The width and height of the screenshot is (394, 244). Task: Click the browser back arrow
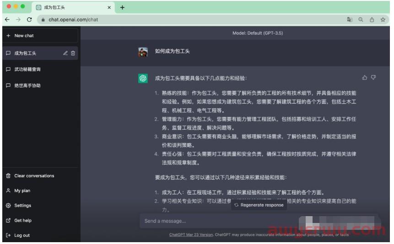point(7,20)
